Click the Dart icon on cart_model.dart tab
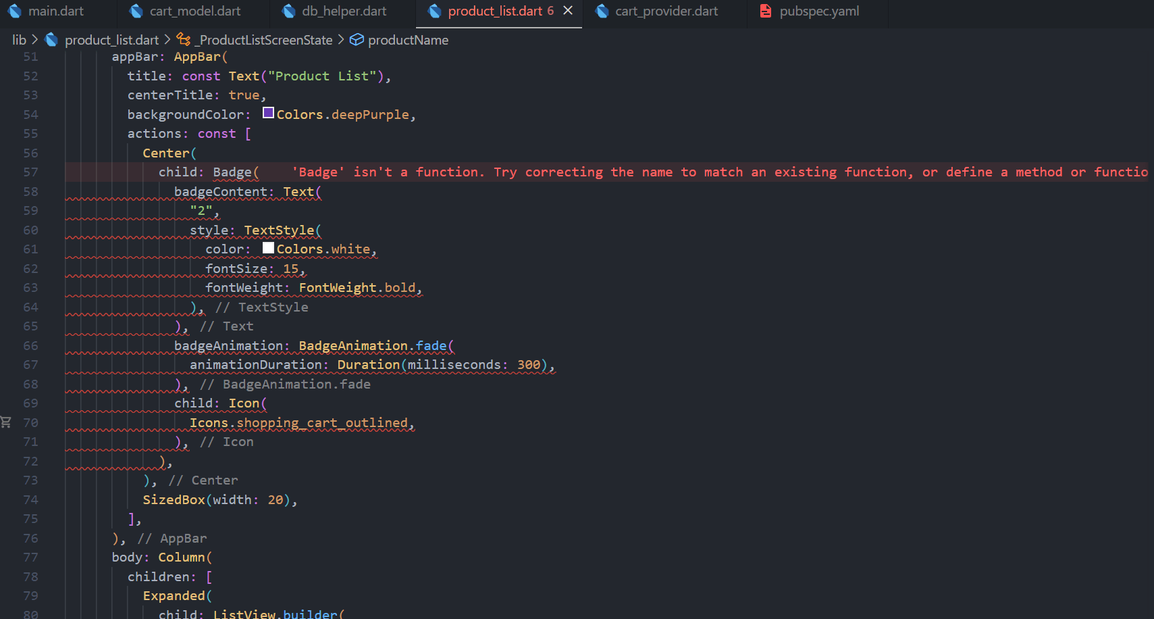1154x619 pixels. 136,11
